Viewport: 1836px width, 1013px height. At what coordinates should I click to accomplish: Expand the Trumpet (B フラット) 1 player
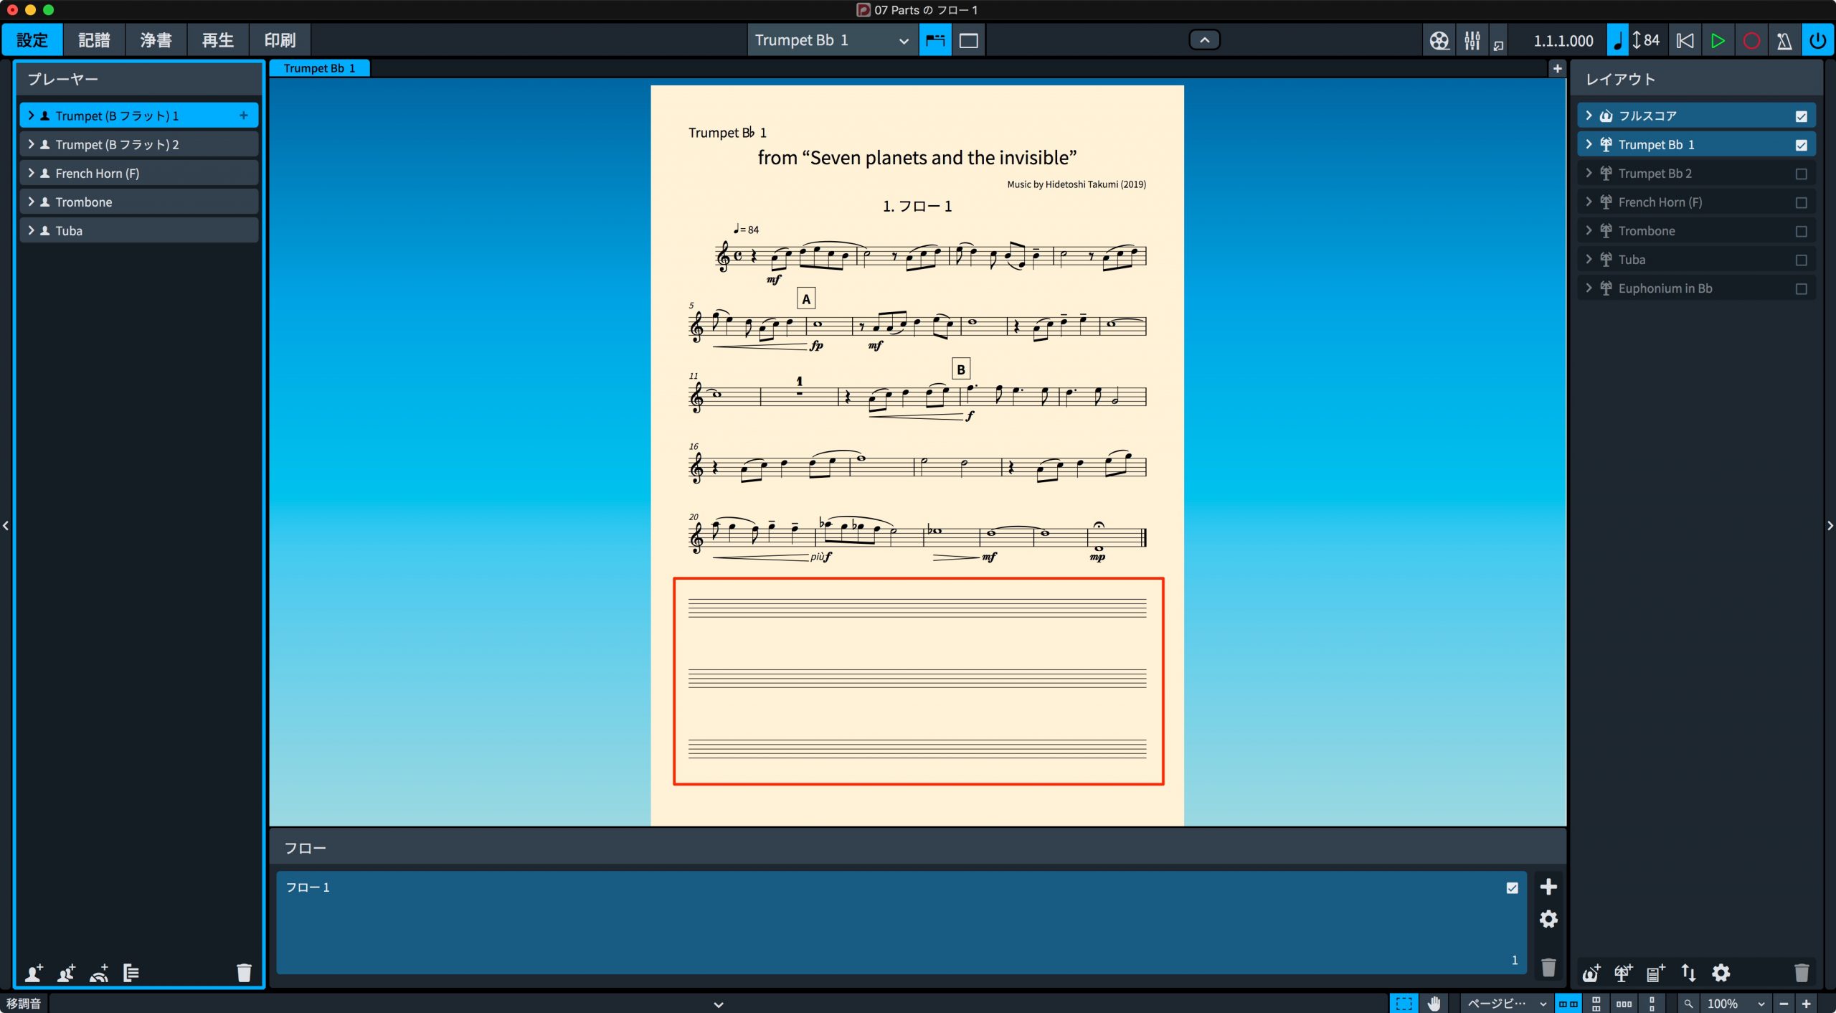coord(31,116)
